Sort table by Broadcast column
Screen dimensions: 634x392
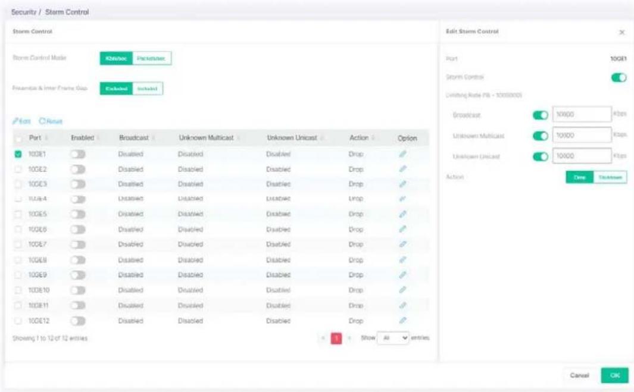point(153,138)
